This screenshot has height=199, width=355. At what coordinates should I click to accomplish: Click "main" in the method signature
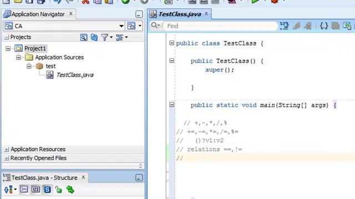pos(267,105)
